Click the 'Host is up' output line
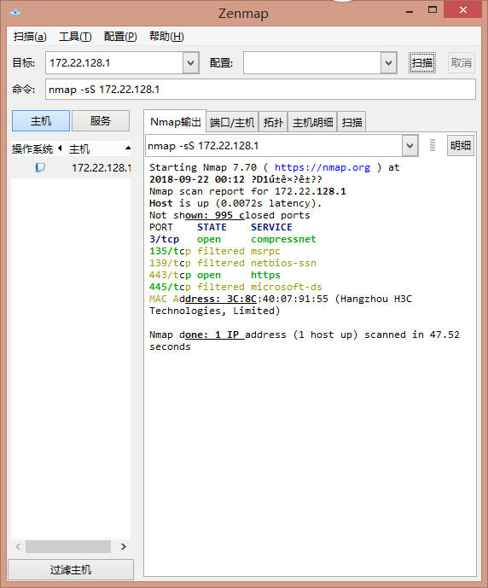 (235, 203)
